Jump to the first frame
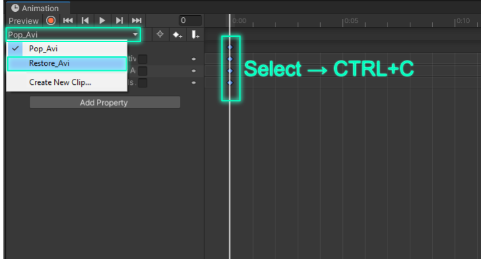The width and height of the screenshot is (481, 259). click(x=68, y=20)
